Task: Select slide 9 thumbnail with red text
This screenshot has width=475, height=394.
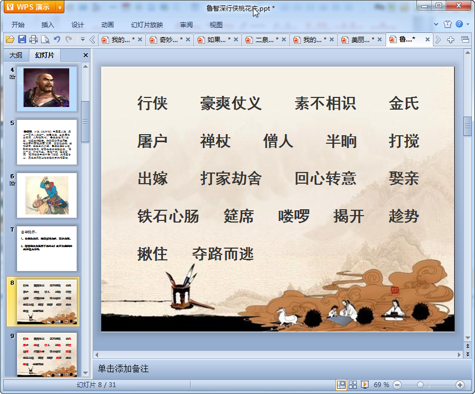Action: point(47,354)
